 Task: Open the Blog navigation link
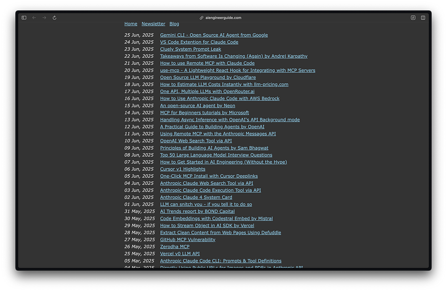click(x=174, y=24)
